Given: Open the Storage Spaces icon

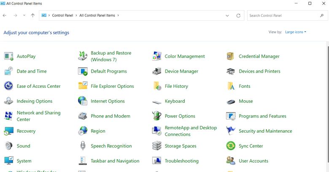Looking at the screenshot, I should [157, 146].
